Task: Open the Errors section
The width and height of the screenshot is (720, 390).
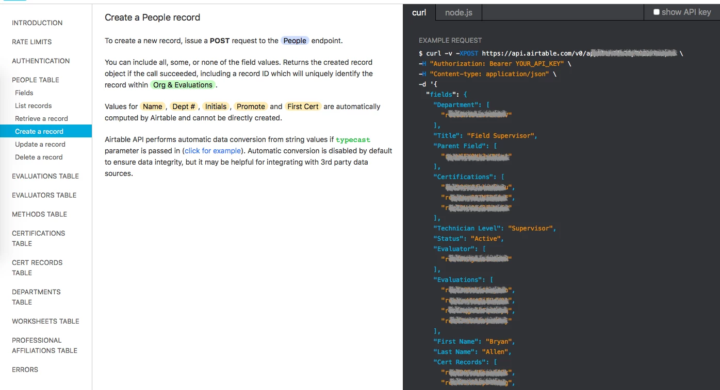Action: [25, 369]
